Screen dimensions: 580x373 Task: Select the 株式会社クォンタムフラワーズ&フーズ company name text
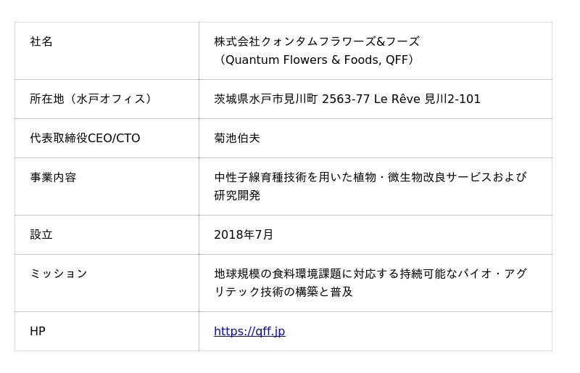[x=316, y=42]
